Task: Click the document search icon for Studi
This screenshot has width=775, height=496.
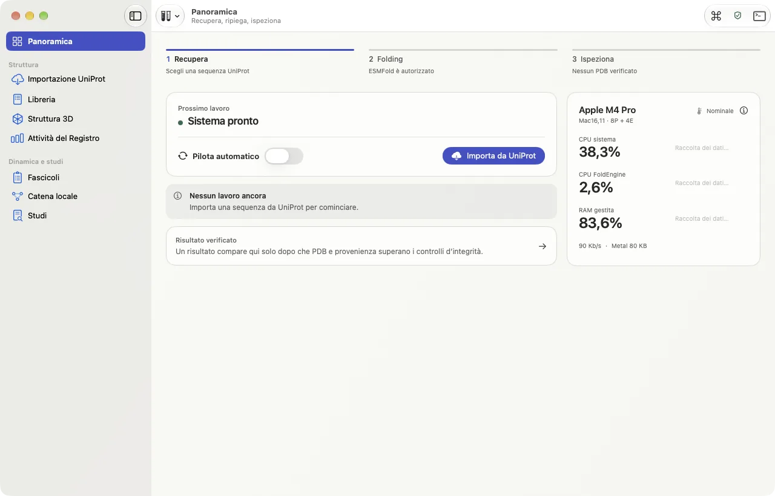Action: point(18,216)
